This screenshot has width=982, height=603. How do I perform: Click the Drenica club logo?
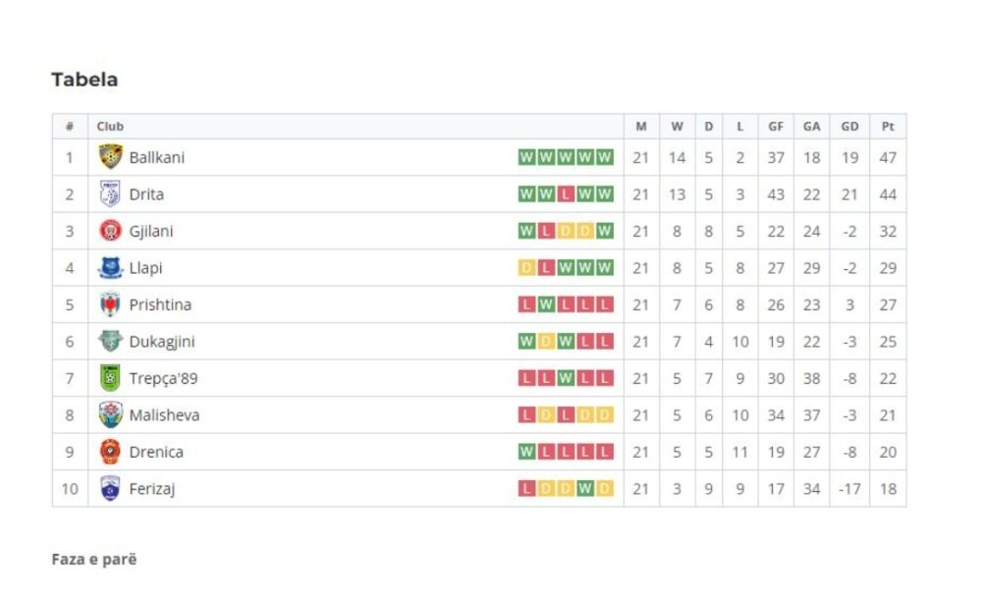(110, 452)
